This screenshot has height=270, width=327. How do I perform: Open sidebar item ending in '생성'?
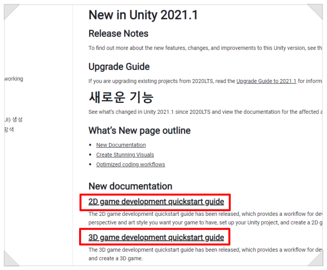14,120
